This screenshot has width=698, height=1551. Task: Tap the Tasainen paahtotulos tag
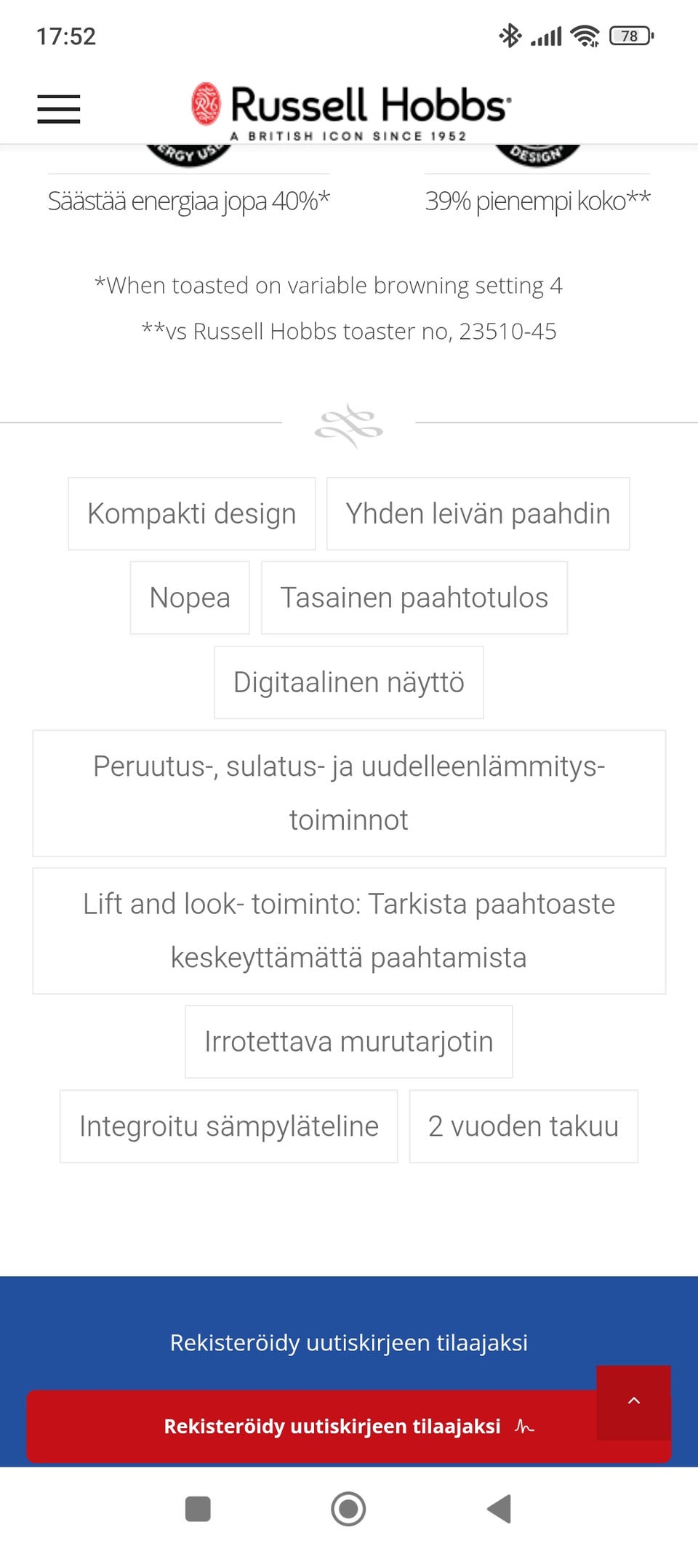414,598
